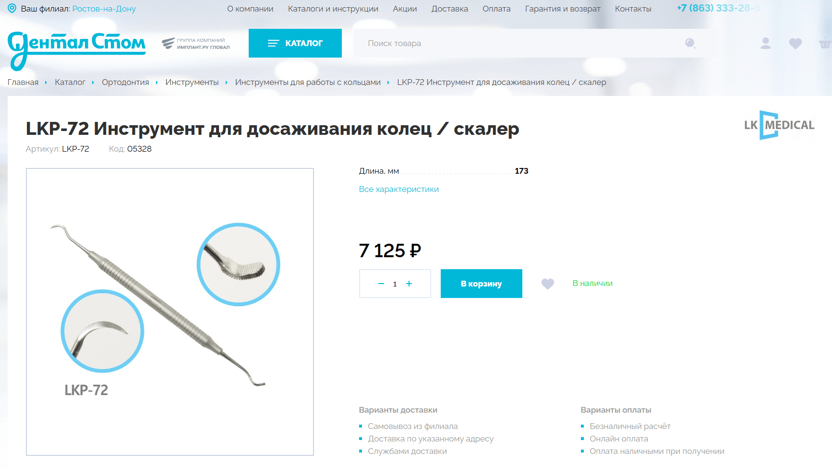Click the search magnifier icon

(x=690, y=44)
